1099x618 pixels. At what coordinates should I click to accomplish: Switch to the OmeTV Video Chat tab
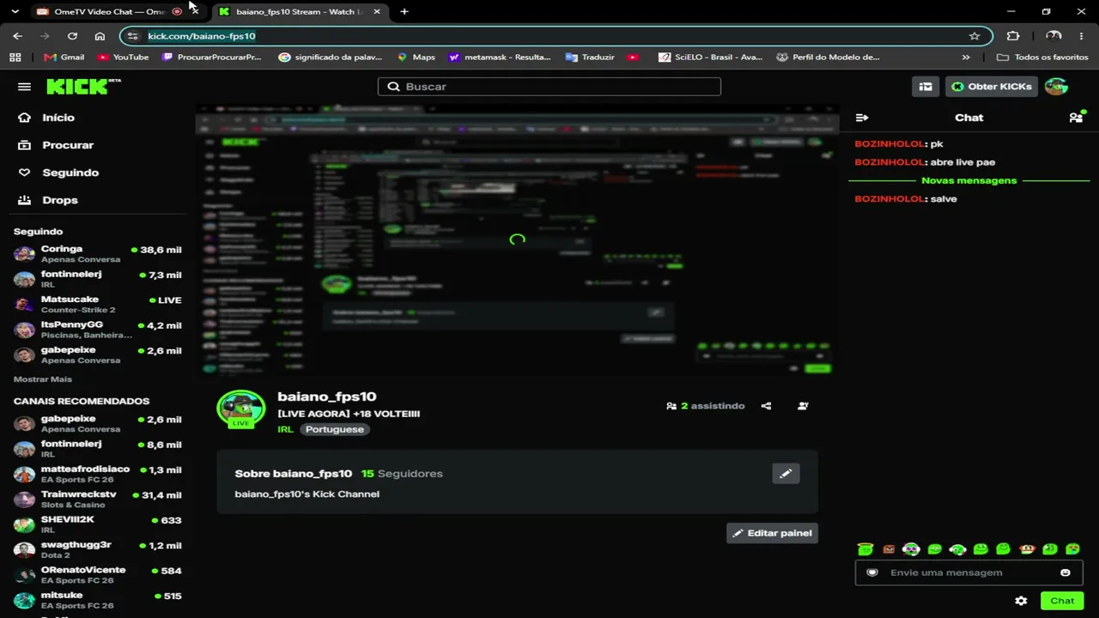108,11
